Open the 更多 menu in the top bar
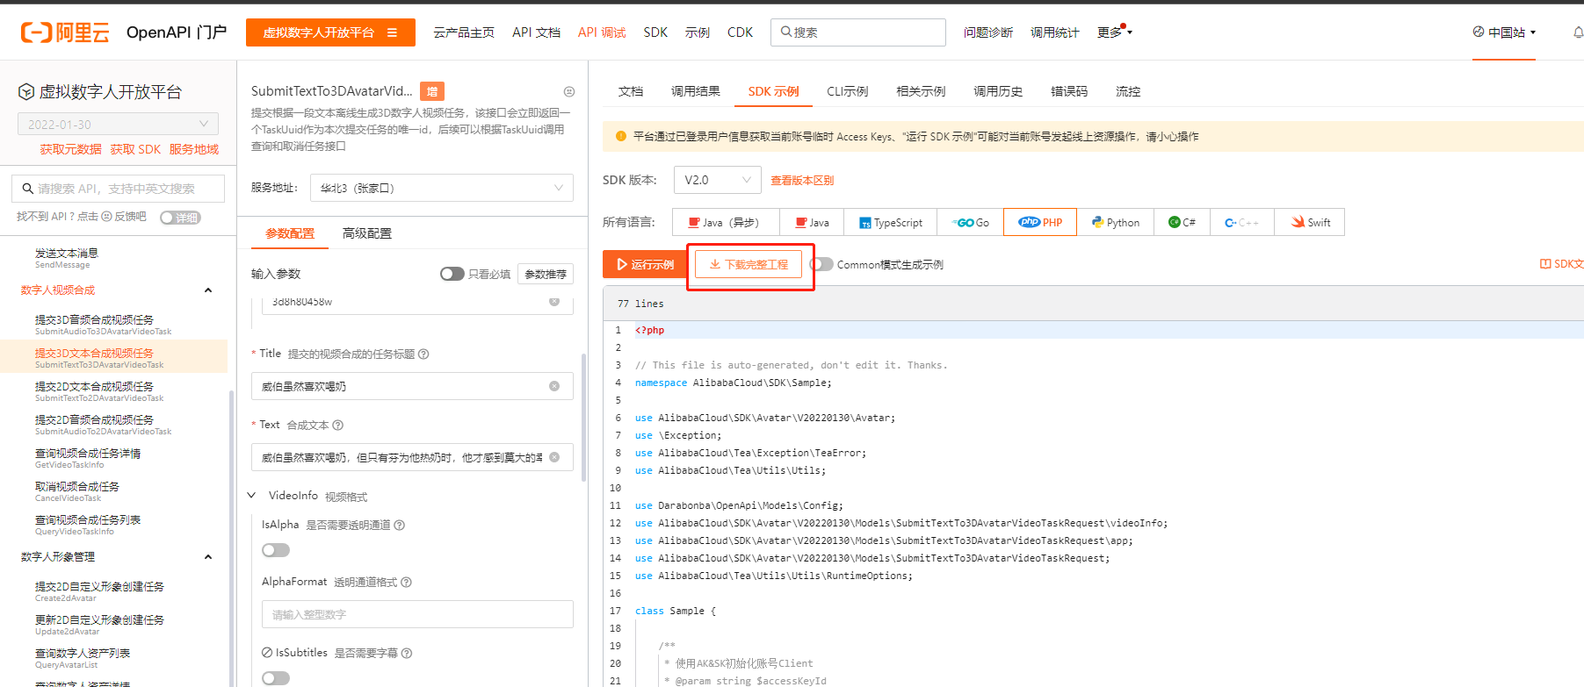This screenshot has width=1584, height=687. 1114,32
